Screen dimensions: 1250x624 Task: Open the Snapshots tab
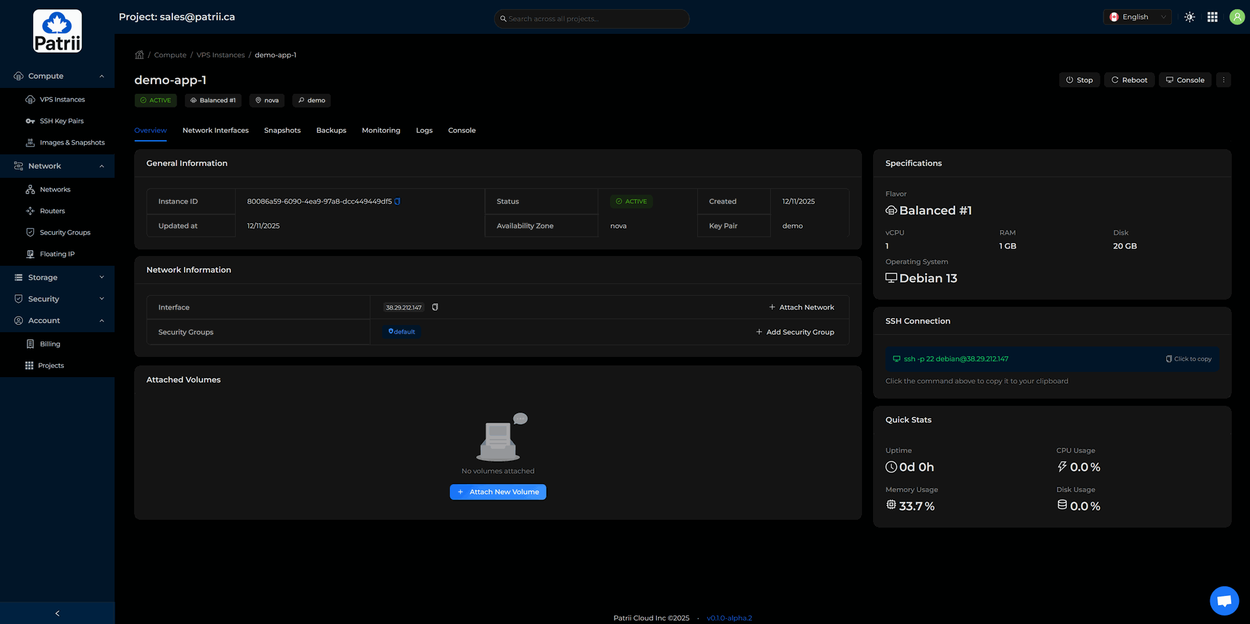click(x=282, y=130)
